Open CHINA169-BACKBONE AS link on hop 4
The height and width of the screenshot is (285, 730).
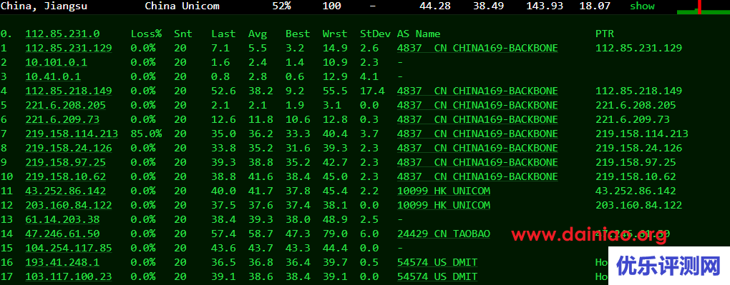pos(477,91)
